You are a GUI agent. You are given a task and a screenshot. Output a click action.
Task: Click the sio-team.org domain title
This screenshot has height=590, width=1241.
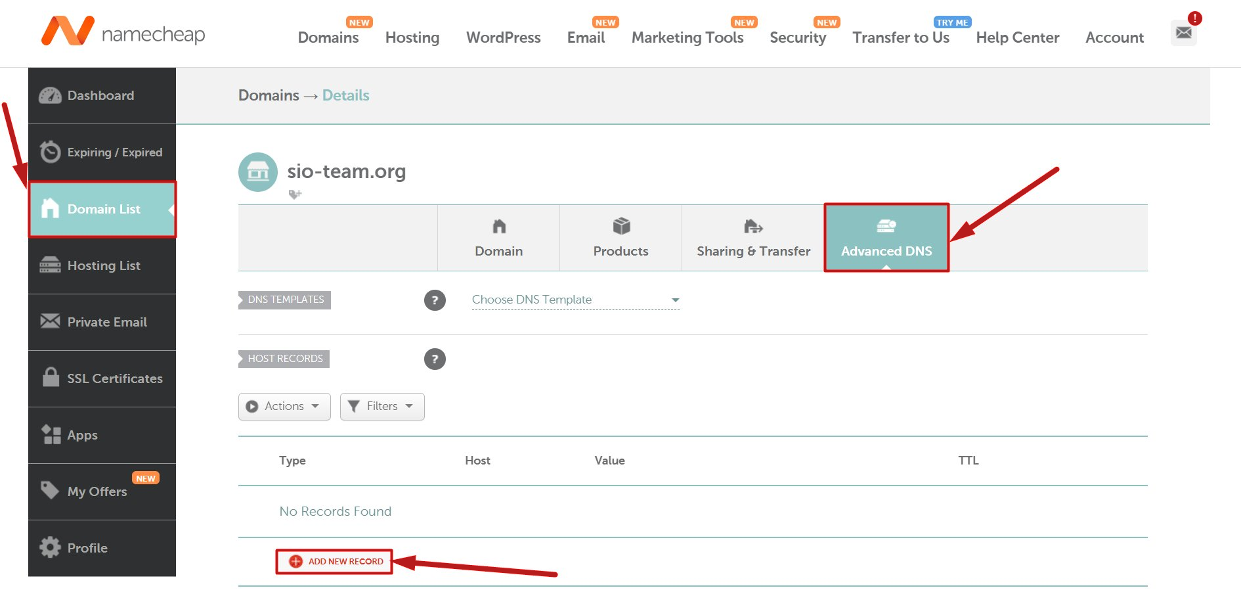(347, 171)
